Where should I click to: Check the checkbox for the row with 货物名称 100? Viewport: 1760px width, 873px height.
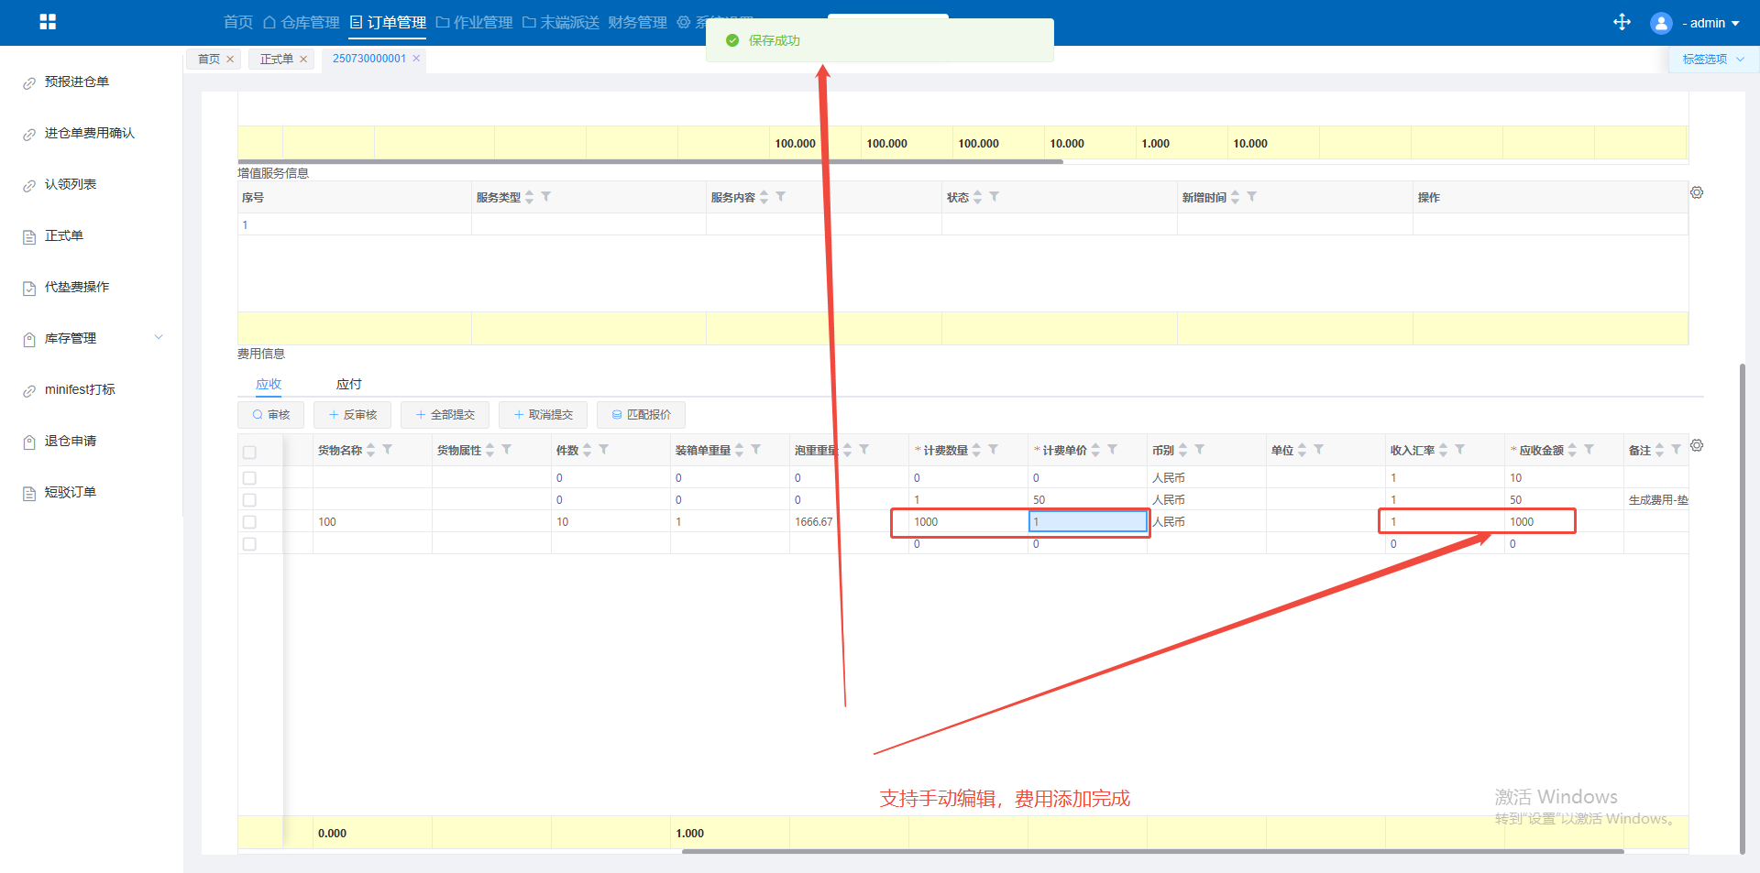(x=249, y=522)
